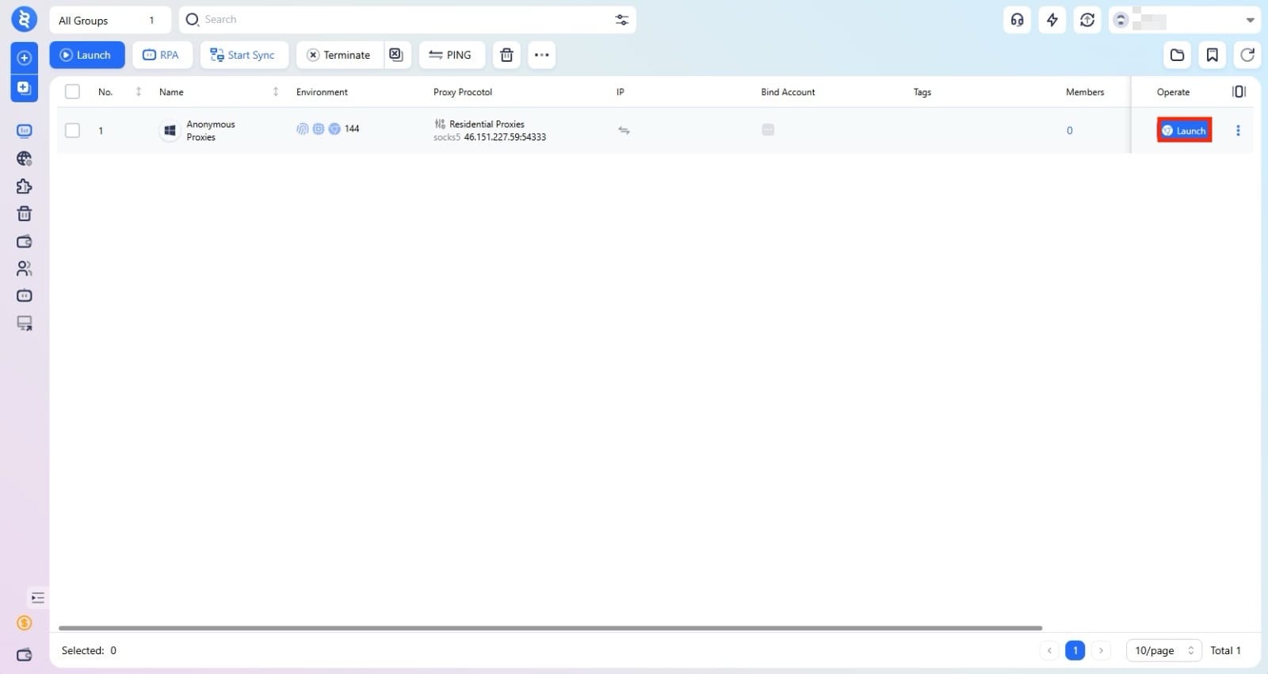Open the customer support headset icon
The height and width of the screenshot is (674, 1268).
click(1018, 20)
